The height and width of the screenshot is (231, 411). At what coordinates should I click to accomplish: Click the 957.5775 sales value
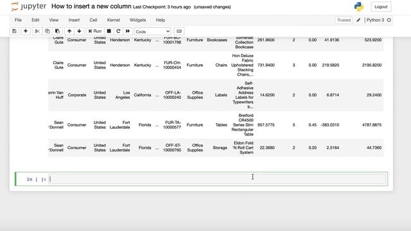click(x=266, y=124)
